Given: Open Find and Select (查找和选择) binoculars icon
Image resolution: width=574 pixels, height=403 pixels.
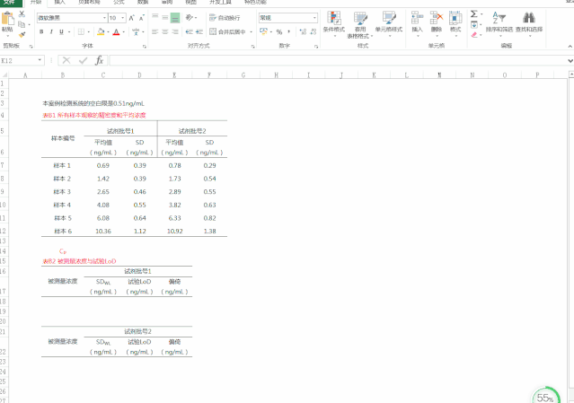Looking at the screenshot, I should point(529,20).
